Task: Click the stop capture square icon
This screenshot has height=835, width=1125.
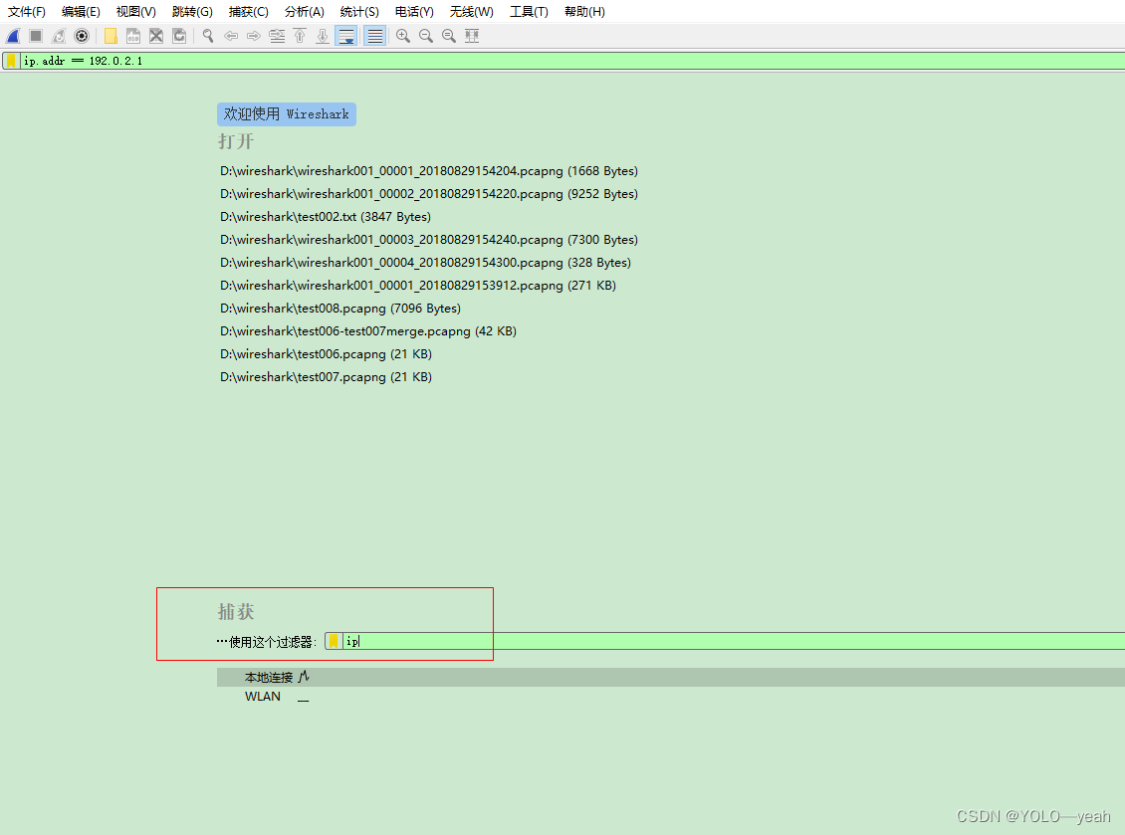Action: 36,36
